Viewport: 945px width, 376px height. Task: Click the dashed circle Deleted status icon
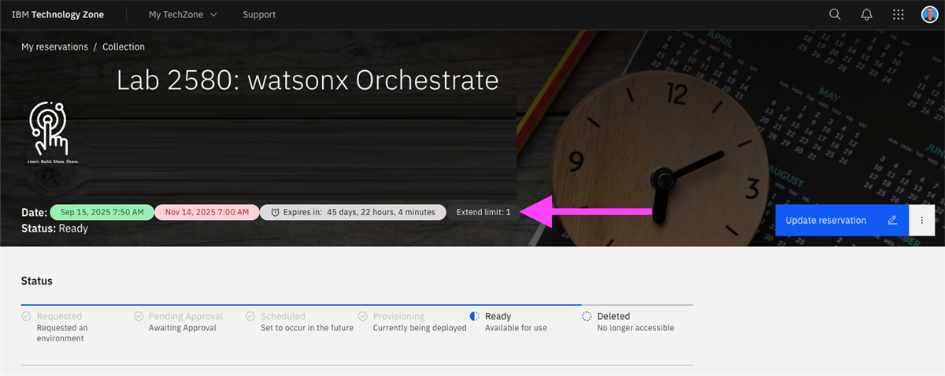click(x=587, y=316)
